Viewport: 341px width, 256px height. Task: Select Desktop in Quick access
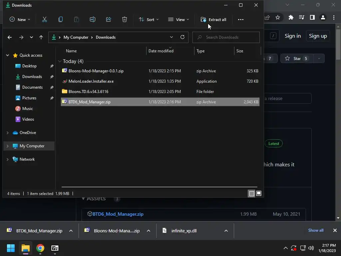[x=29, y=66]
